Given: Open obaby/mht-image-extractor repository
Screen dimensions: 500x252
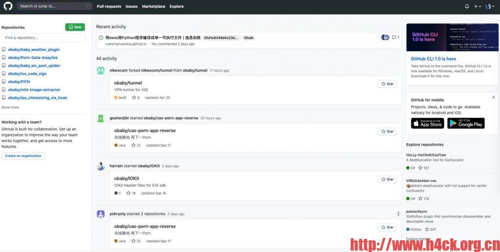Looking at the screenshot, I should pyautogui.click(x=34, y=90).
